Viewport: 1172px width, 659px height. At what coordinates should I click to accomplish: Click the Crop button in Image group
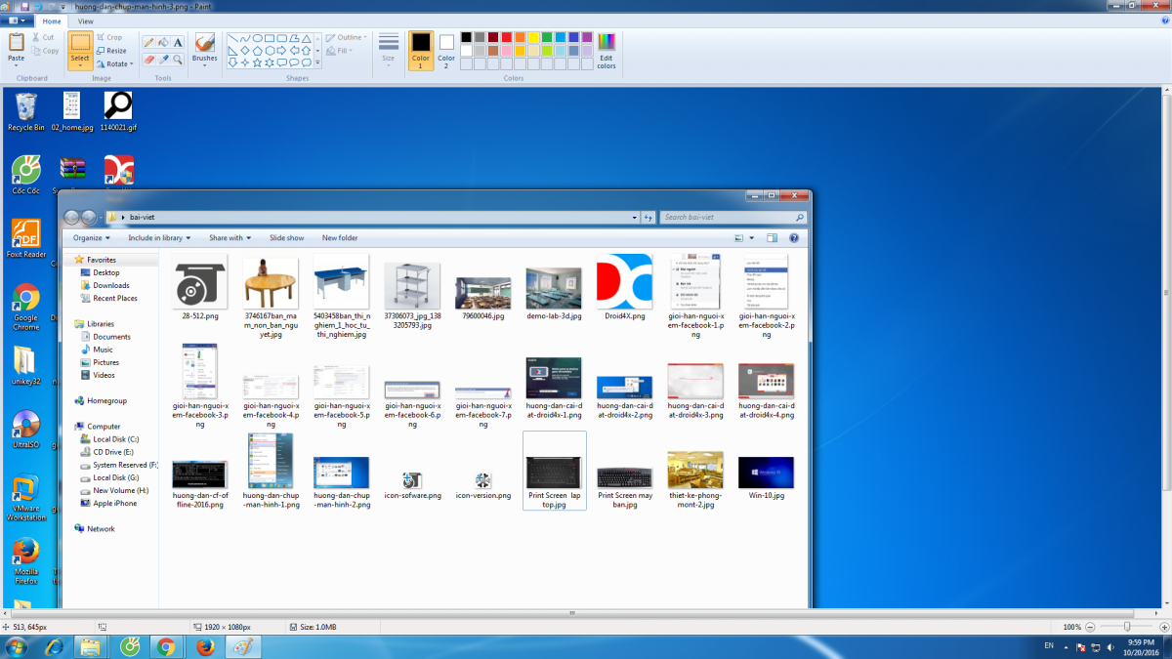point(109,37)
